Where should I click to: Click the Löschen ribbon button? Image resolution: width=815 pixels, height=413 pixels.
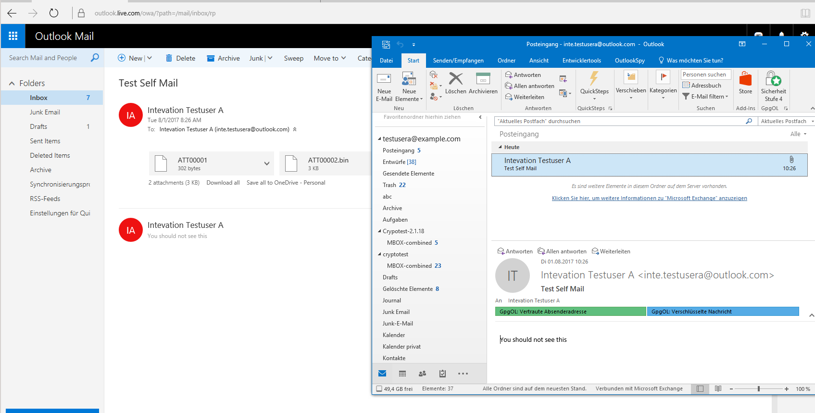click(455, 83)
